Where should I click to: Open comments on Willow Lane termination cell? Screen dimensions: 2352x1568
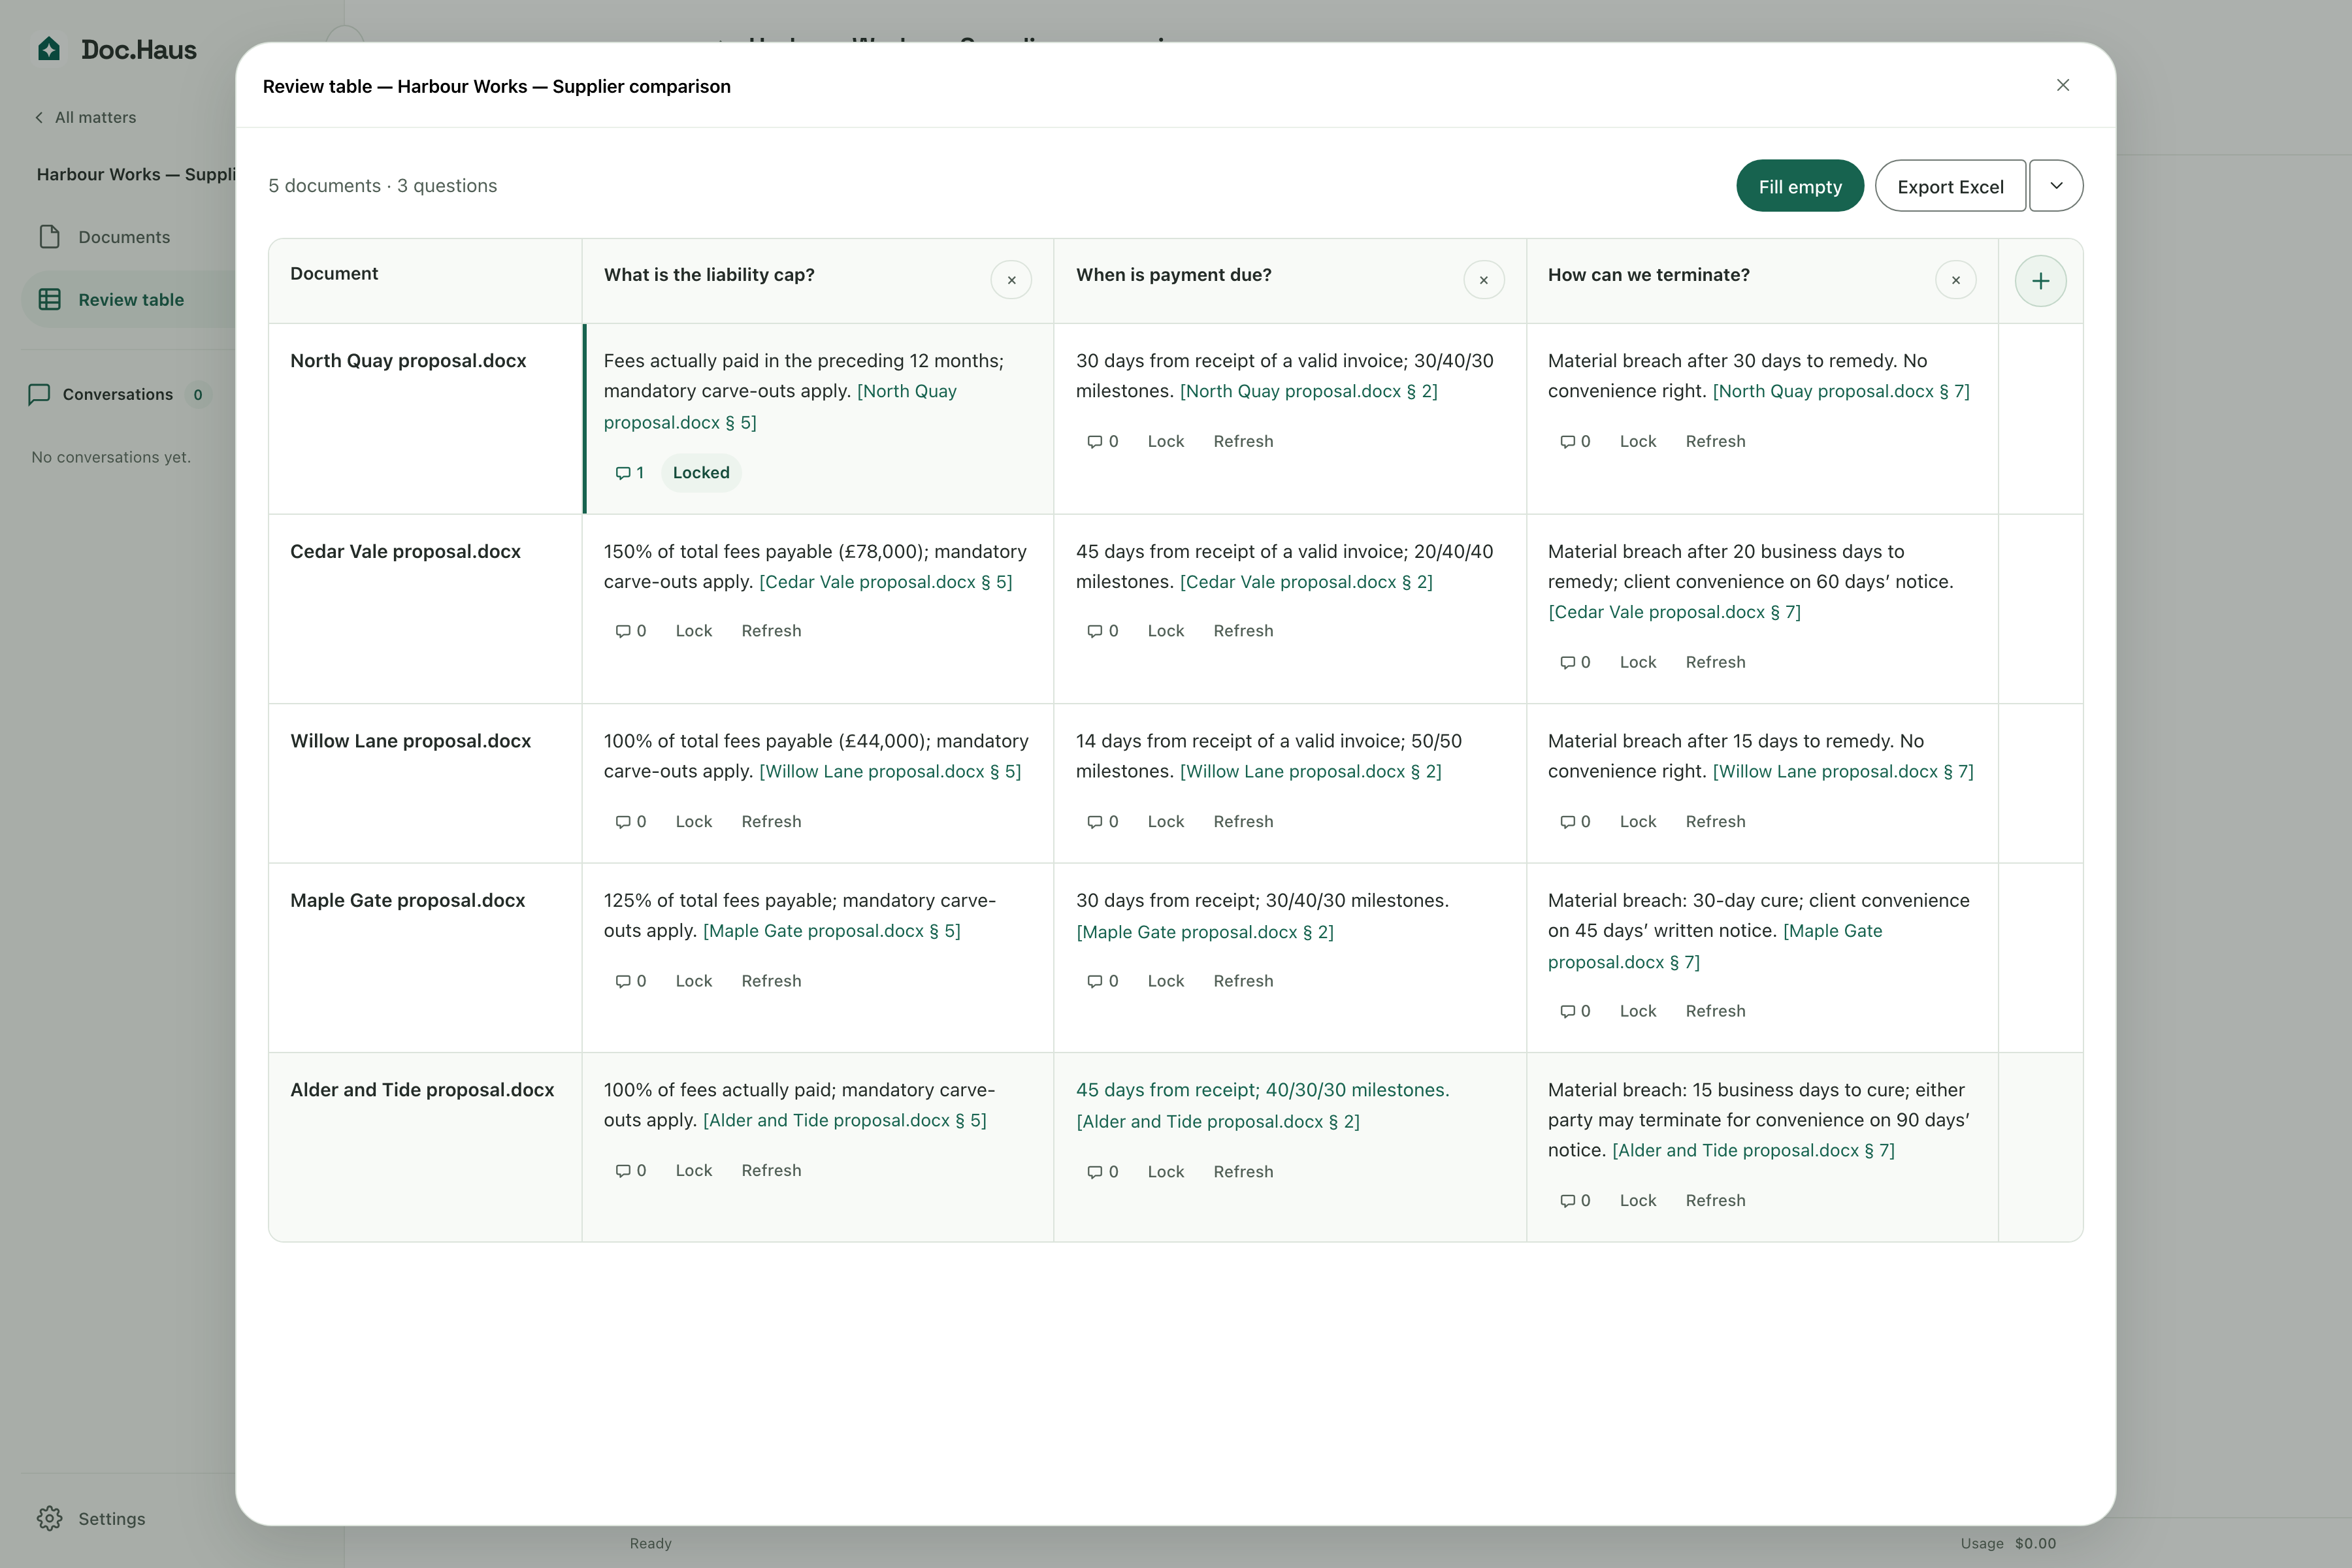click(x=1575, y=821)
